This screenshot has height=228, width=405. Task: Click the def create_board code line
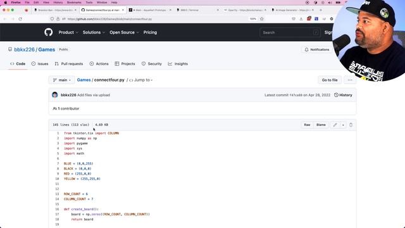82,209
